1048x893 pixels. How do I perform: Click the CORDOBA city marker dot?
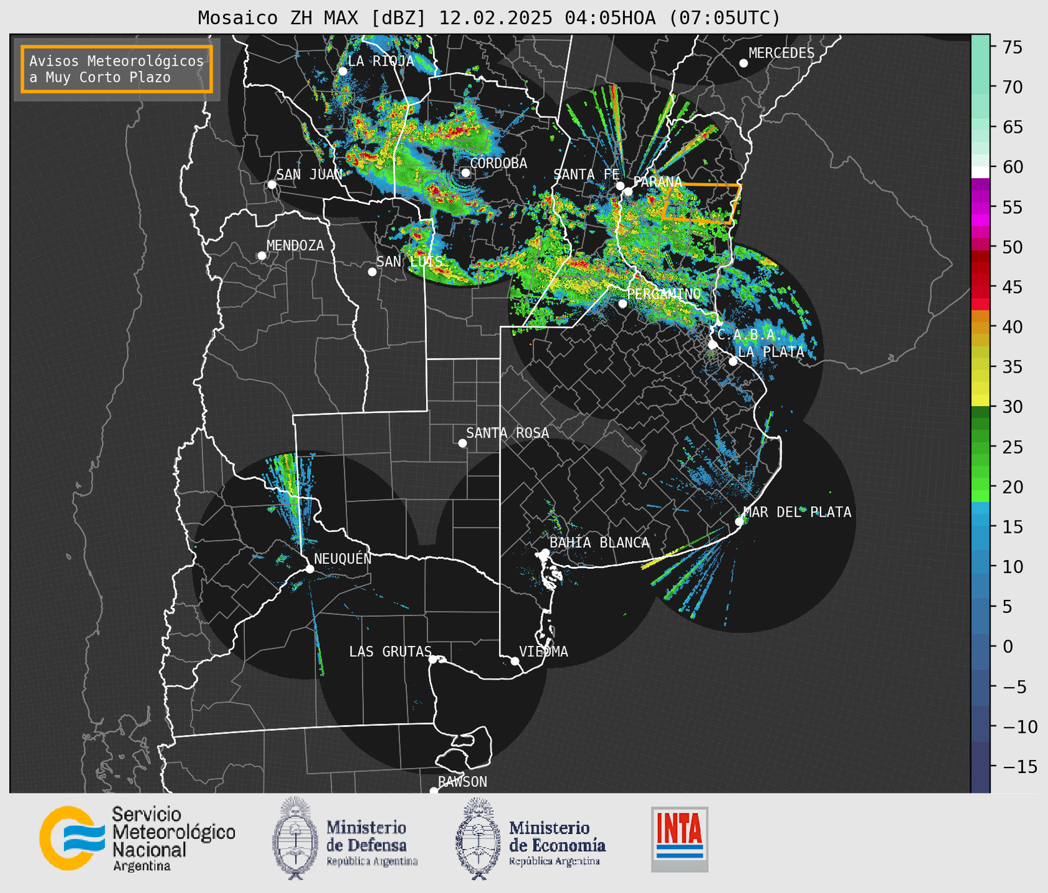[x=465, y=173]
